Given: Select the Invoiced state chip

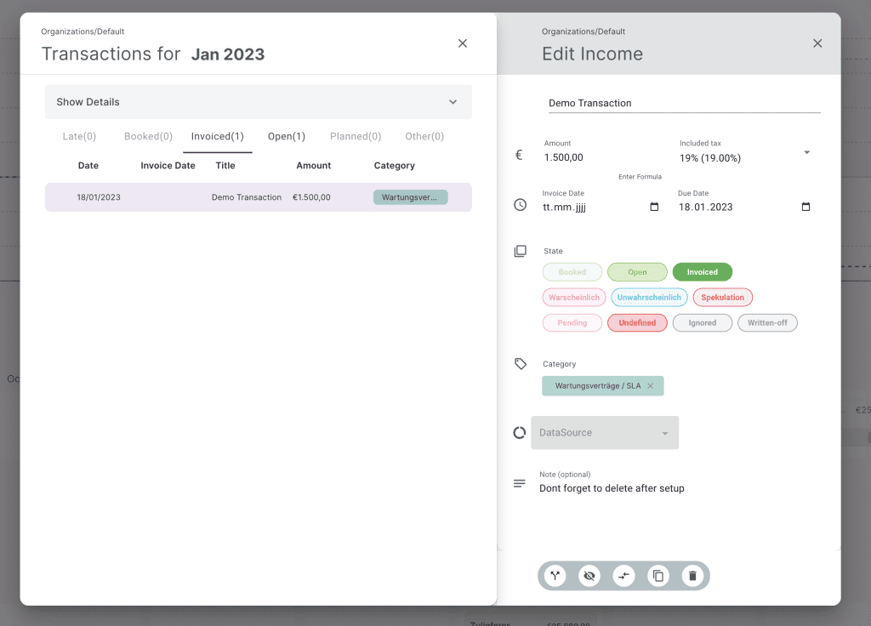Looking at the screenshot, I should tap(702, 272).
